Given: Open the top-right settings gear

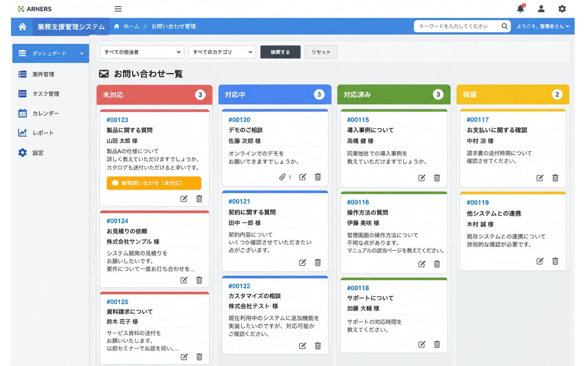Looking at the screenshot, I should pyautogui.click(x=562, y=9).
